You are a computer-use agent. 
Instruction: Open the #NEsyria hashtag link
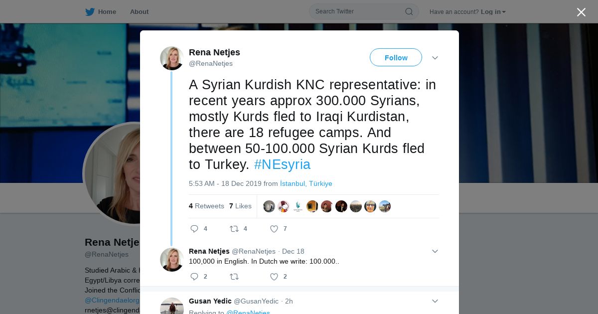(282, 164)
